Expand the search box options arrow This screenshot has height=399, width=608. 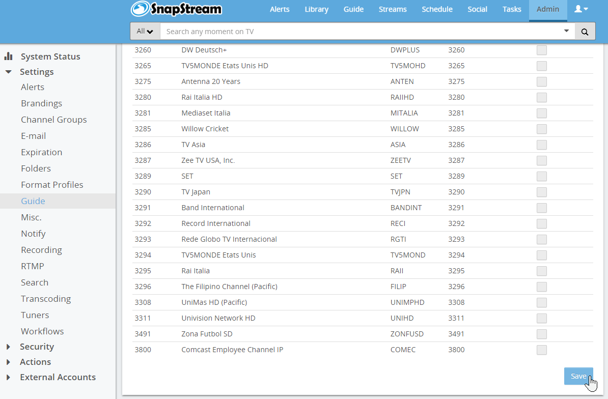point(566,31)
